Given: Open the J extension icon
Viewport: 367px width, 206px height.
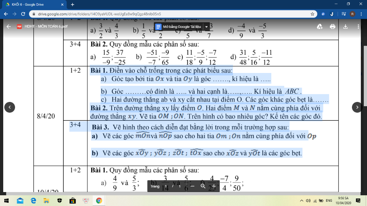Looking at the screenshot, I should (332, 14).
